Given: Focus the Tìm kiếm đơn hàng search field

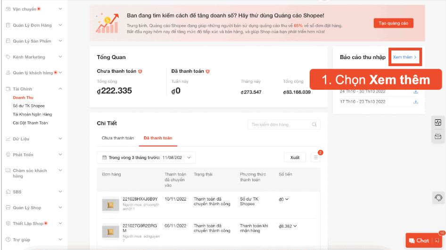Looking at the screenshot, I should click(x=284, y=125).
